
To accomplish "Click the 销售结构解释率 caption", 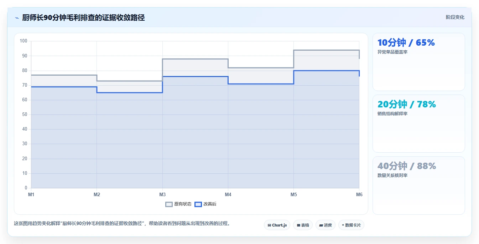I will (392, 114).
